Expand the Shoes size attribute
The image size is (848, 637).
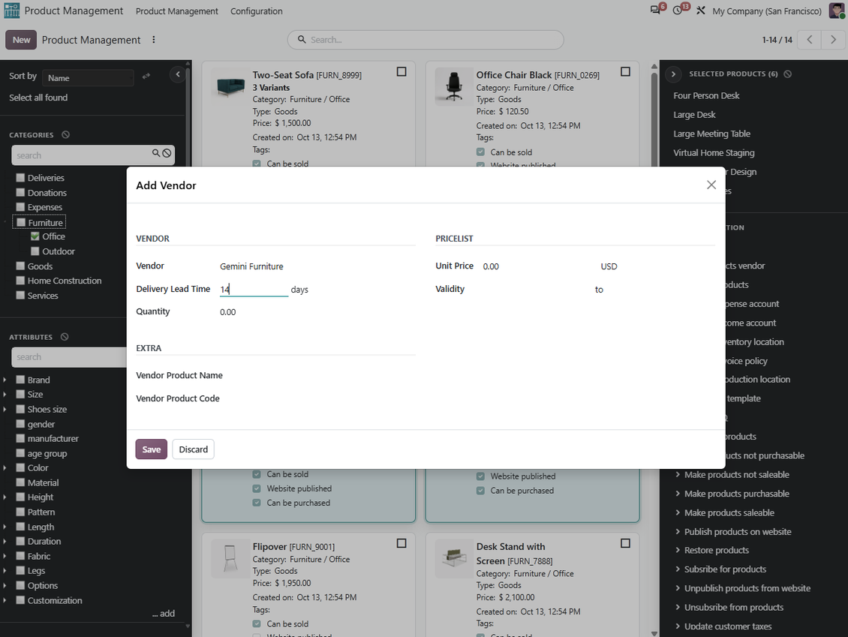coord(5,410)
